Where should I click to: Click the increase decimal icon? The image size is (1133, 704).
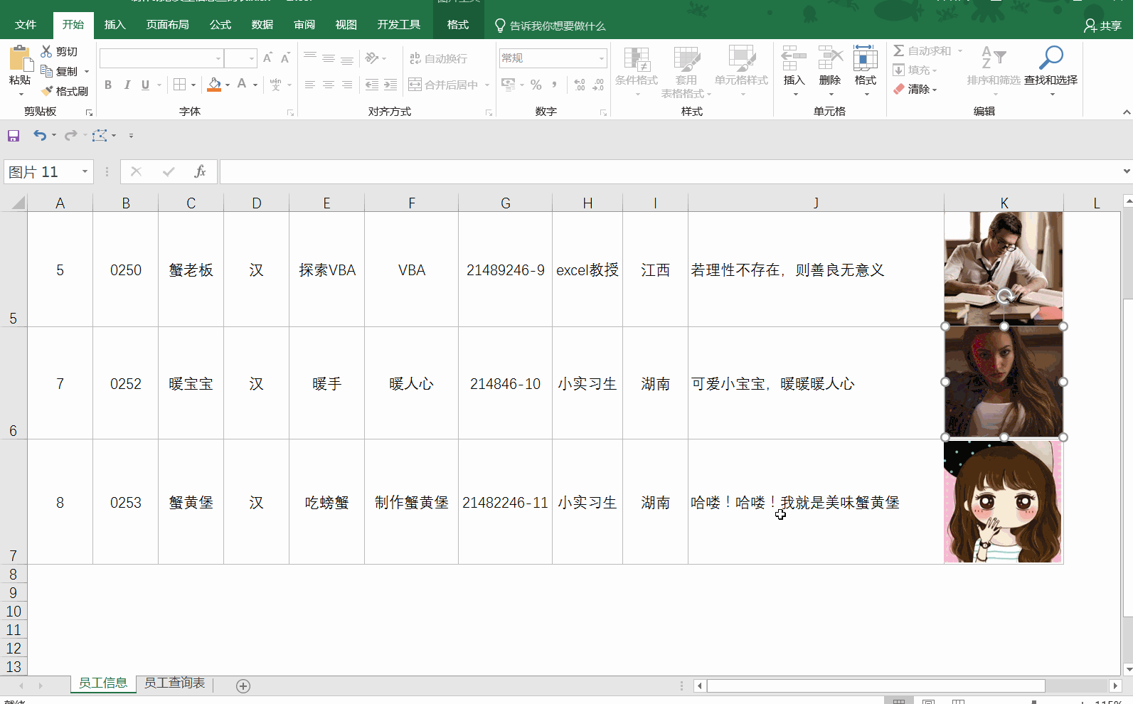point(580,85)
